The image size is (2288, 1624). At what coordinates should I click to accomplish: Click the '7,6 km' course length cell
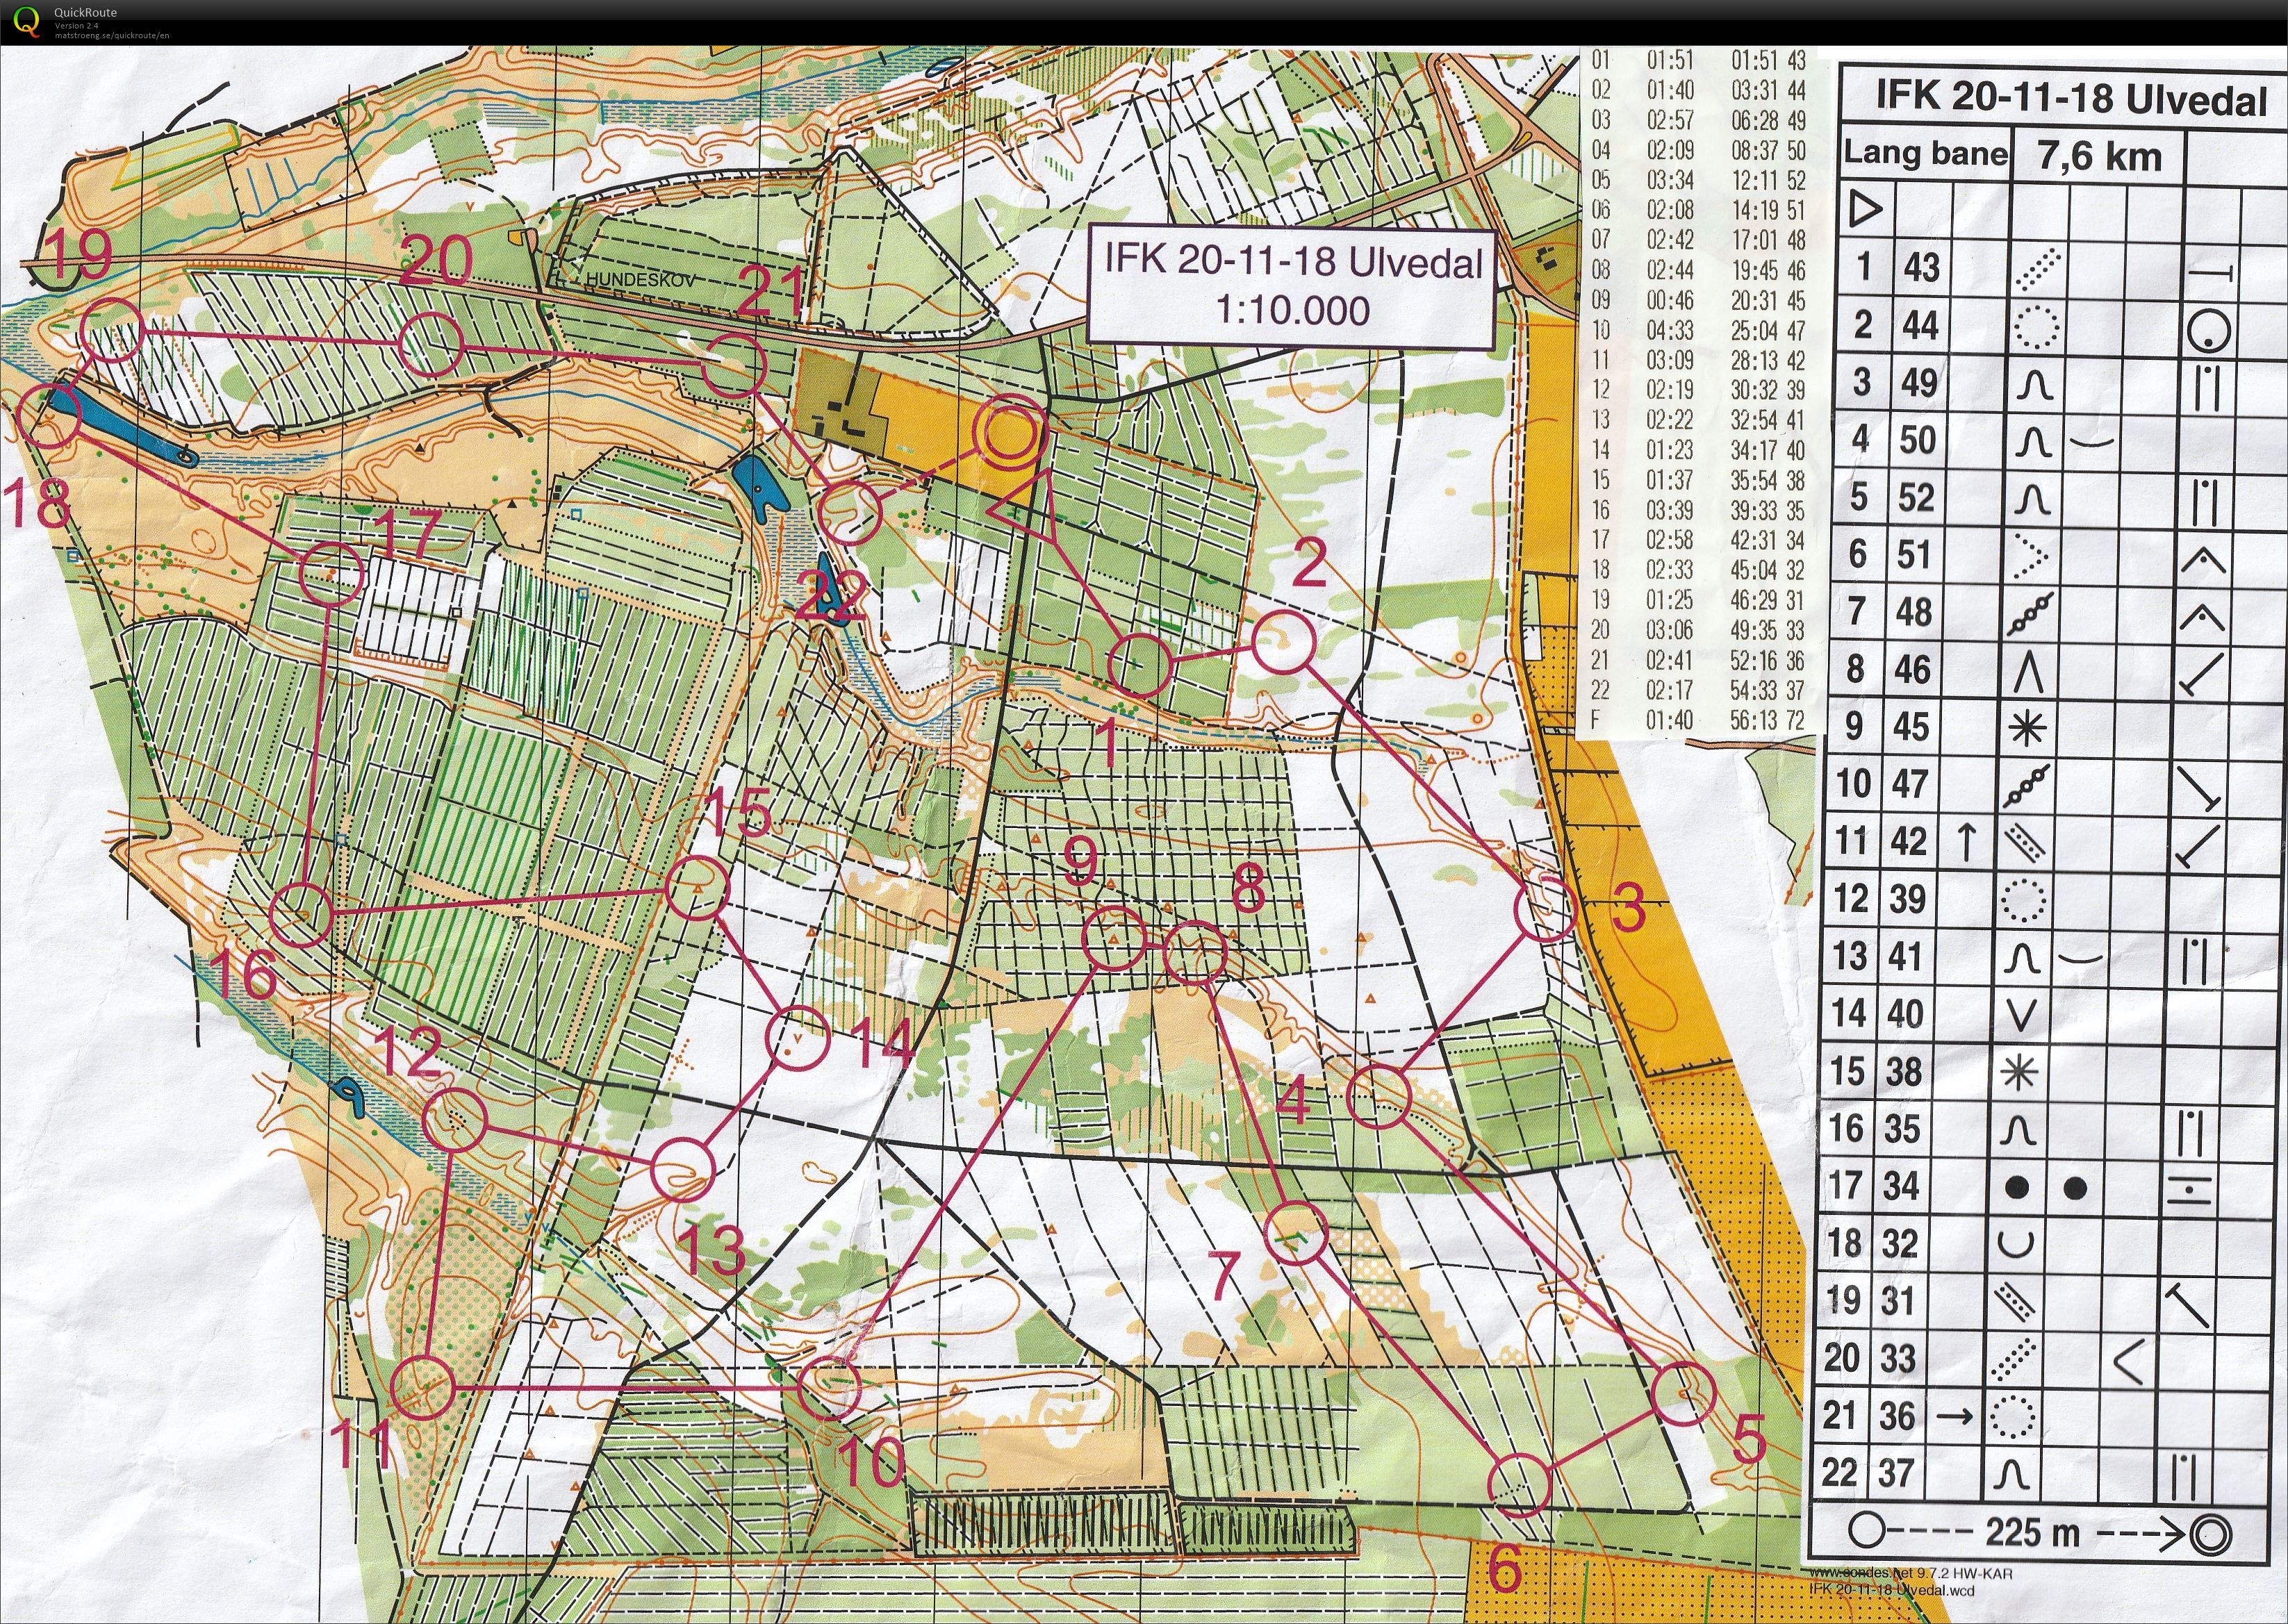pos(2099,156)
